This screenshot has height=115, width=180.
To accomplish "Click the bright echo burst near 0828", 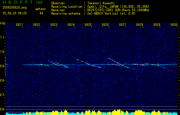I will pyautogui.click(x=139, y=64).
